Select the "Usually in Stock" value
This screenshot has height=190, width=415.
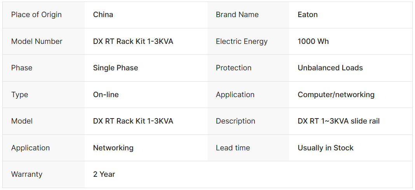[x=325, y=148]
